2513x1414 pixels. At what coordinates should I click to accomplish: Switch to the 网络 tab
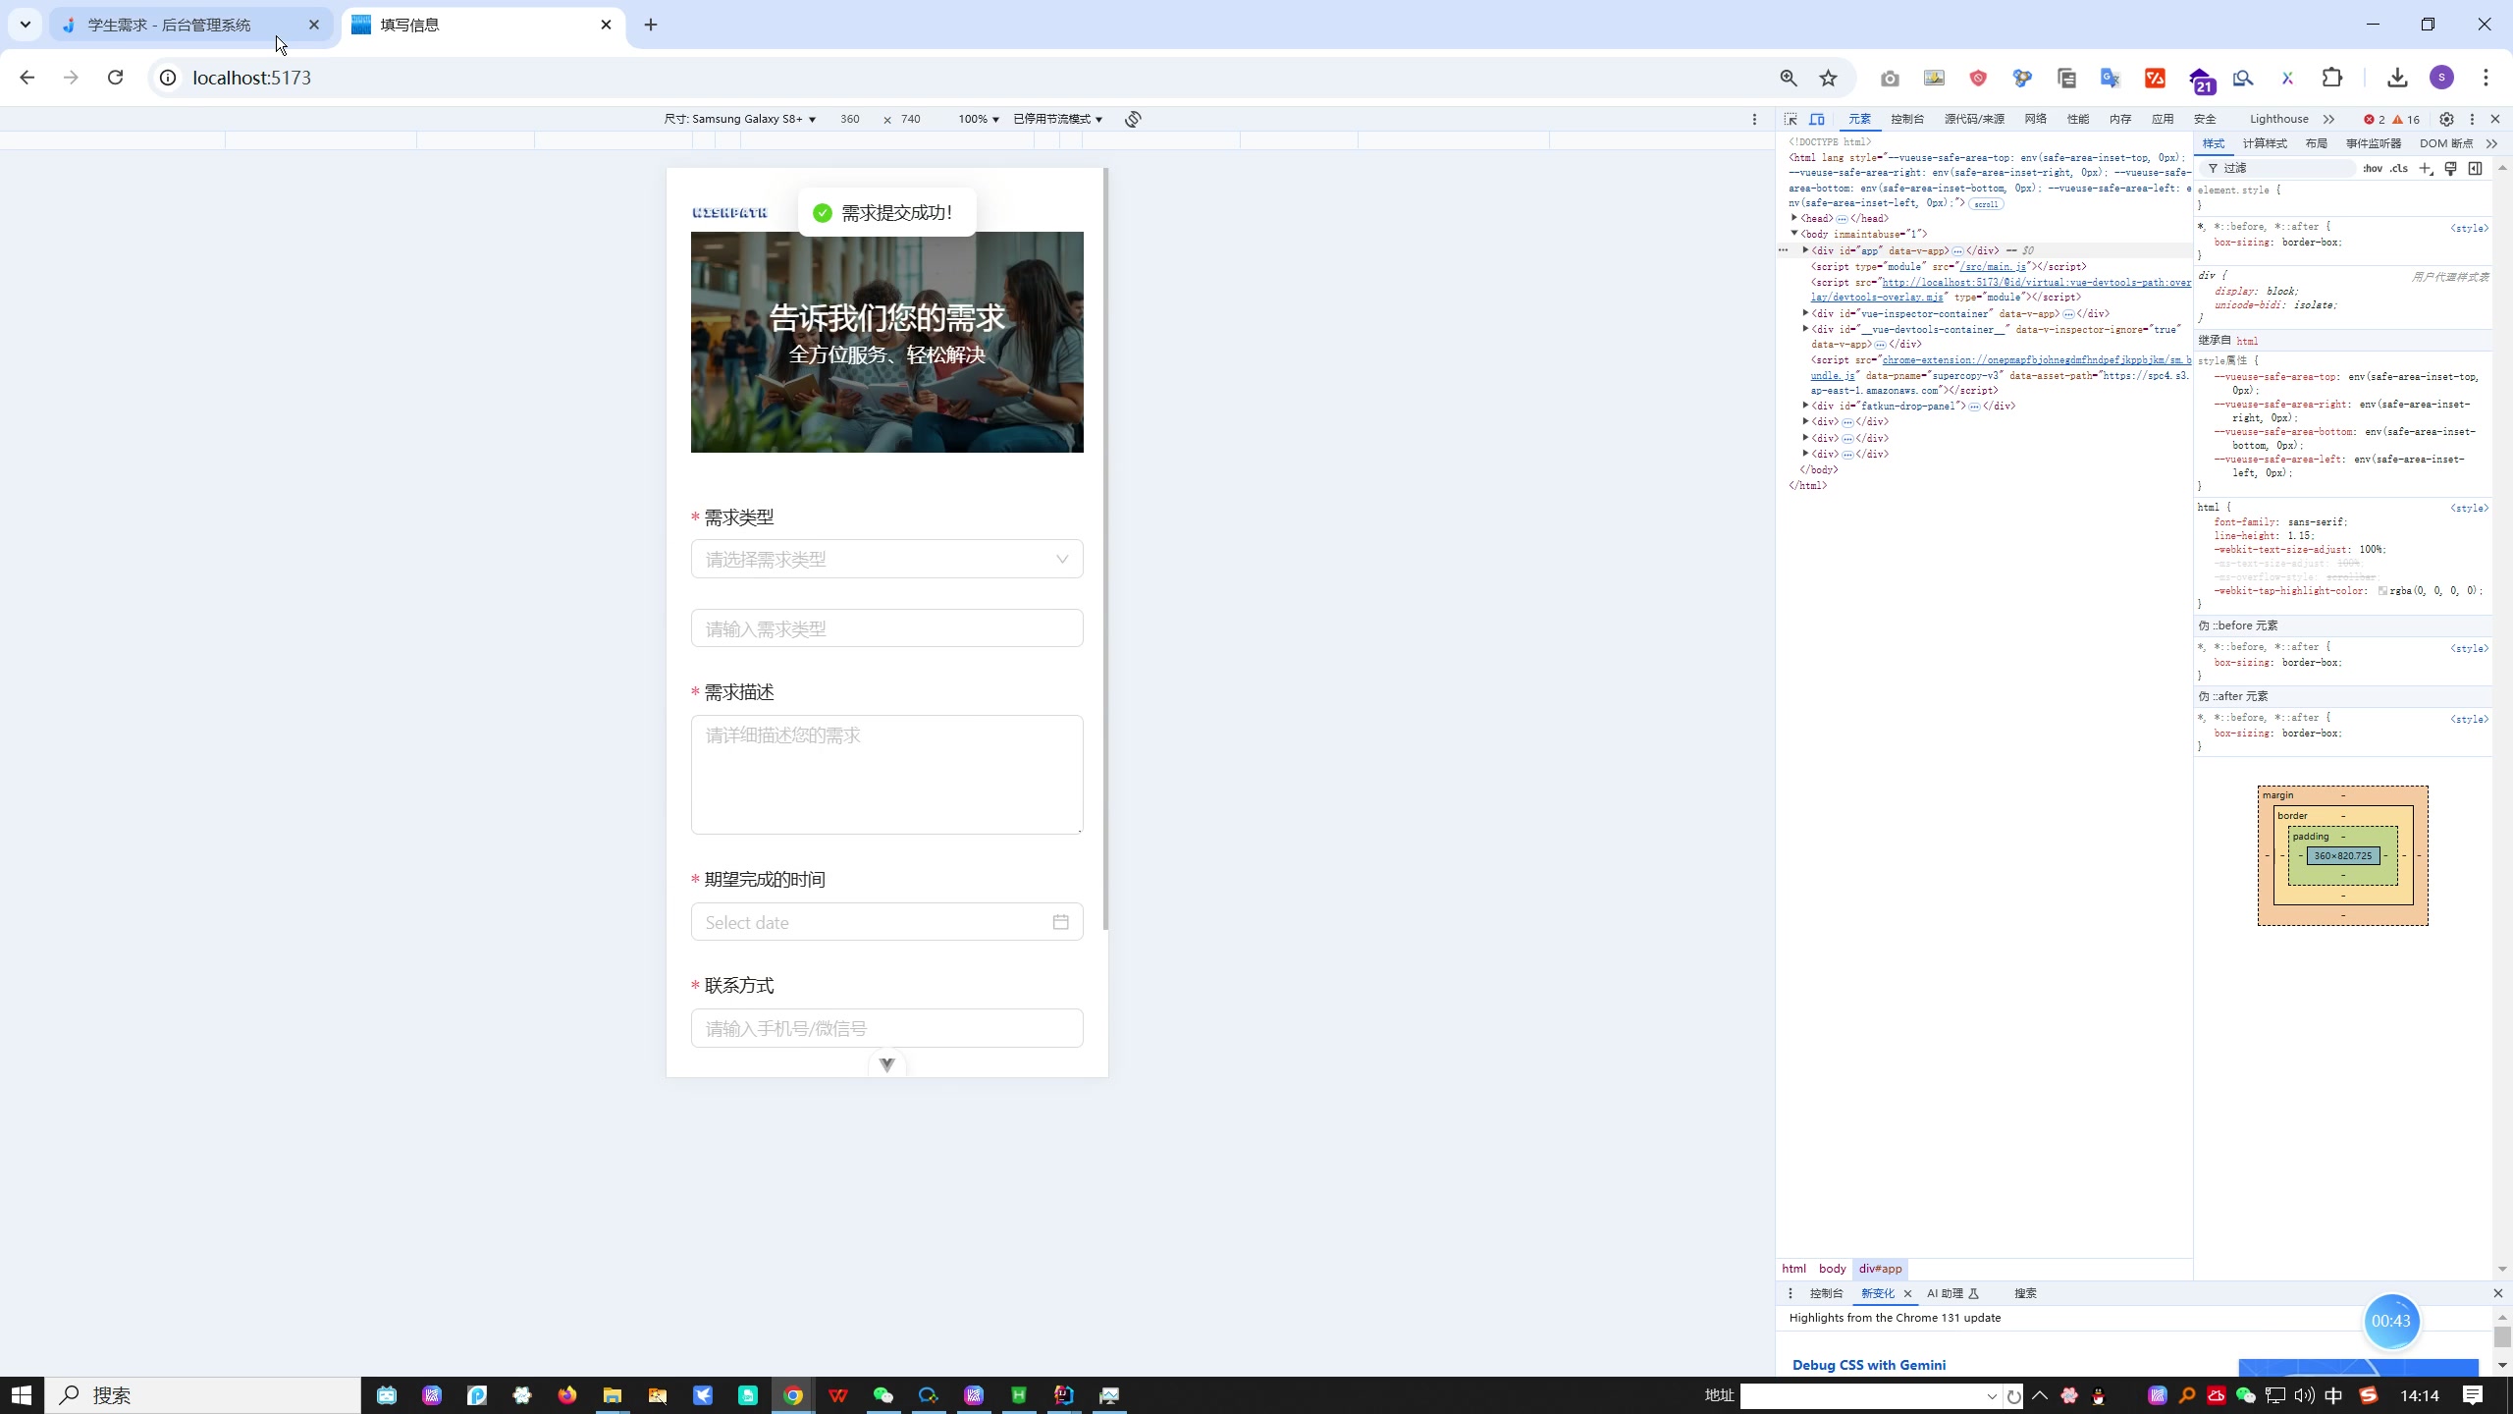(x=2036, y=119)
